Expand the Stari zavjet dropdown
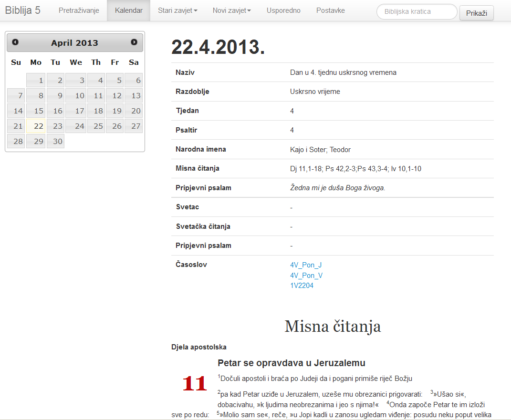 pyautogui.click(x=177, y=10)
